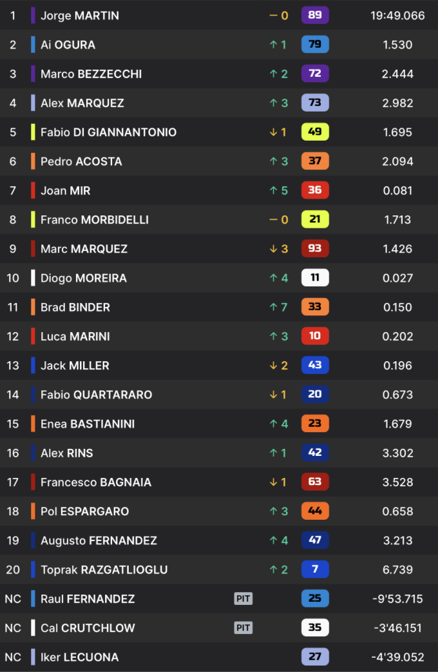Click Francesco BAGNAIA's name
Screen dimensions: 438x672
[x=96, y=482]
